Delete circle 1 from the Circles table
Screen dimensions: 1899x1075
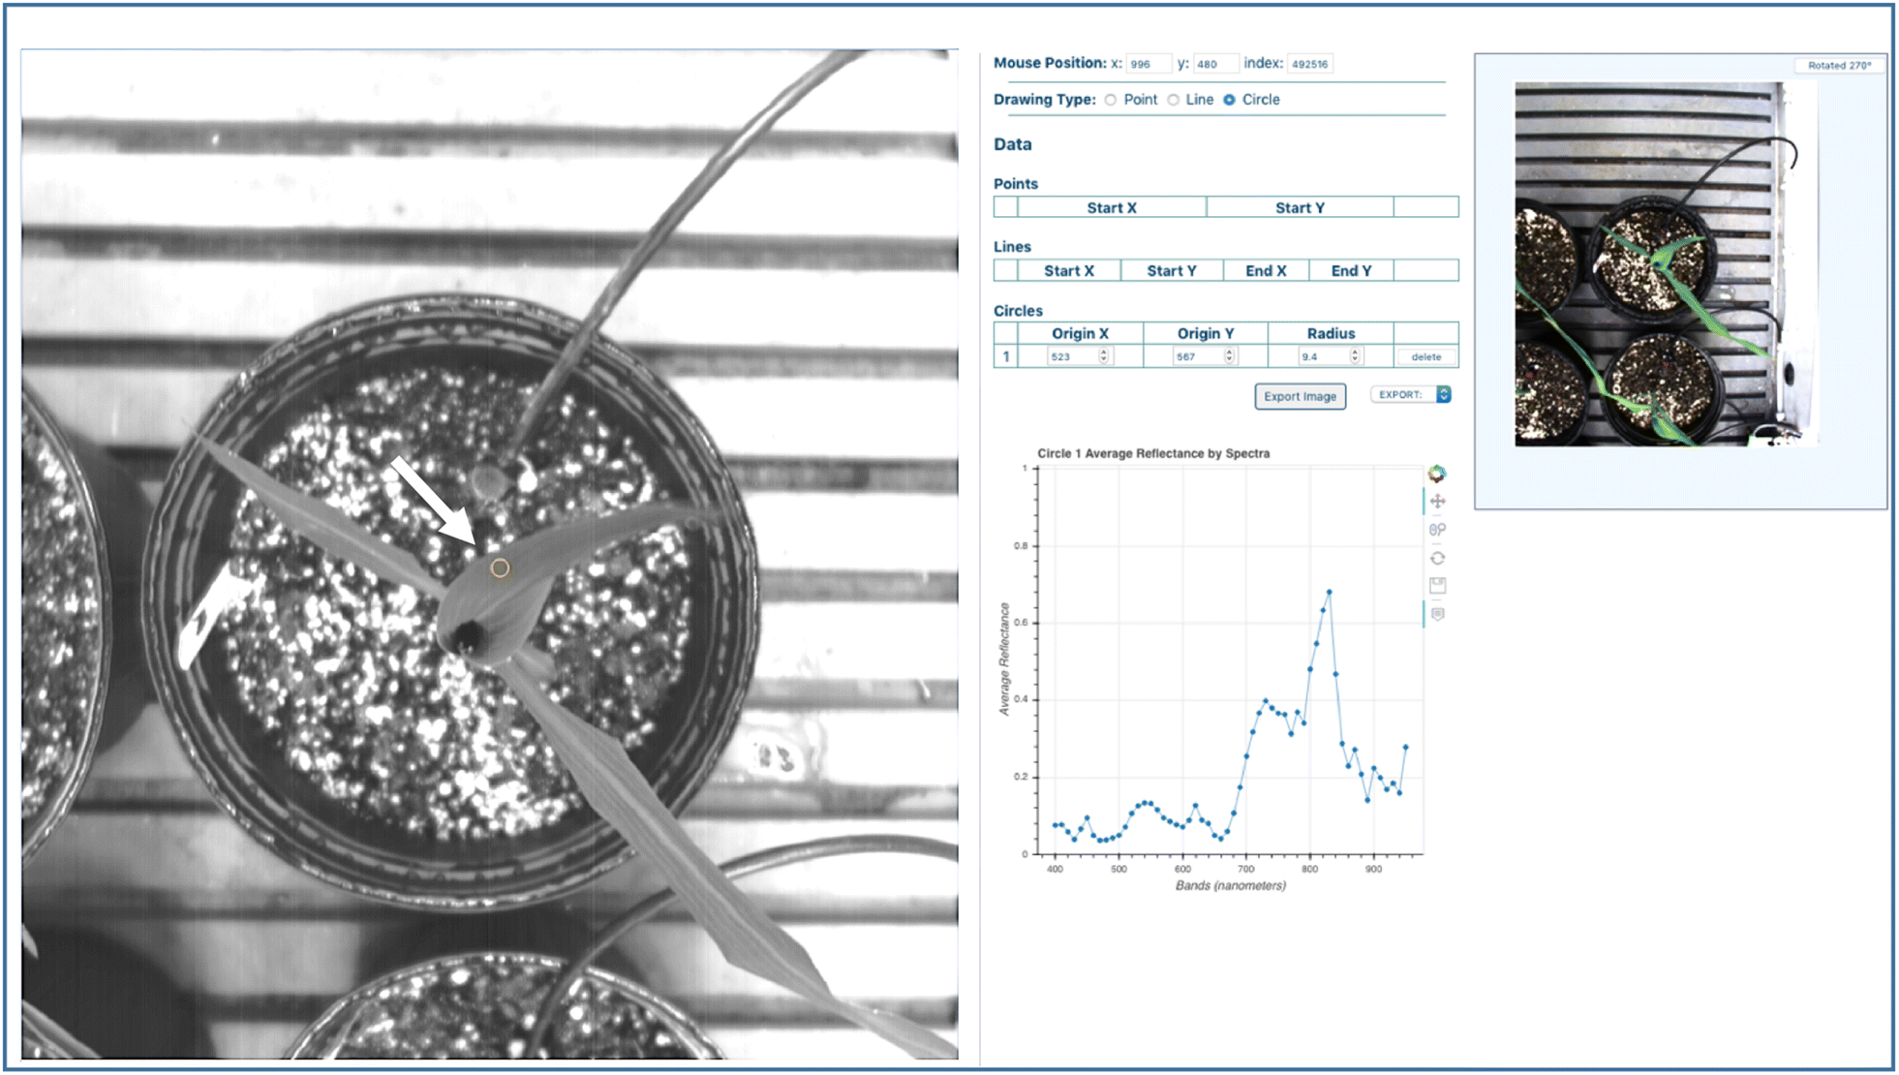pos(1425,356)
